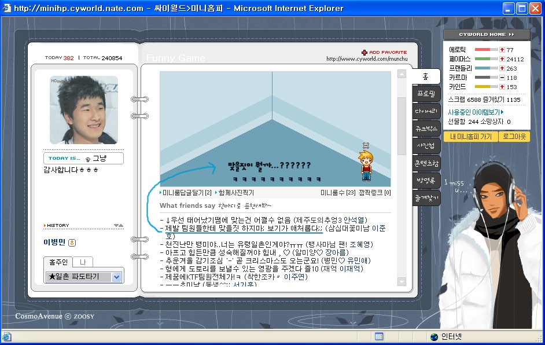
Task: Click friend name 장아름
Action: pyautogui.click(x=336, y=252)
